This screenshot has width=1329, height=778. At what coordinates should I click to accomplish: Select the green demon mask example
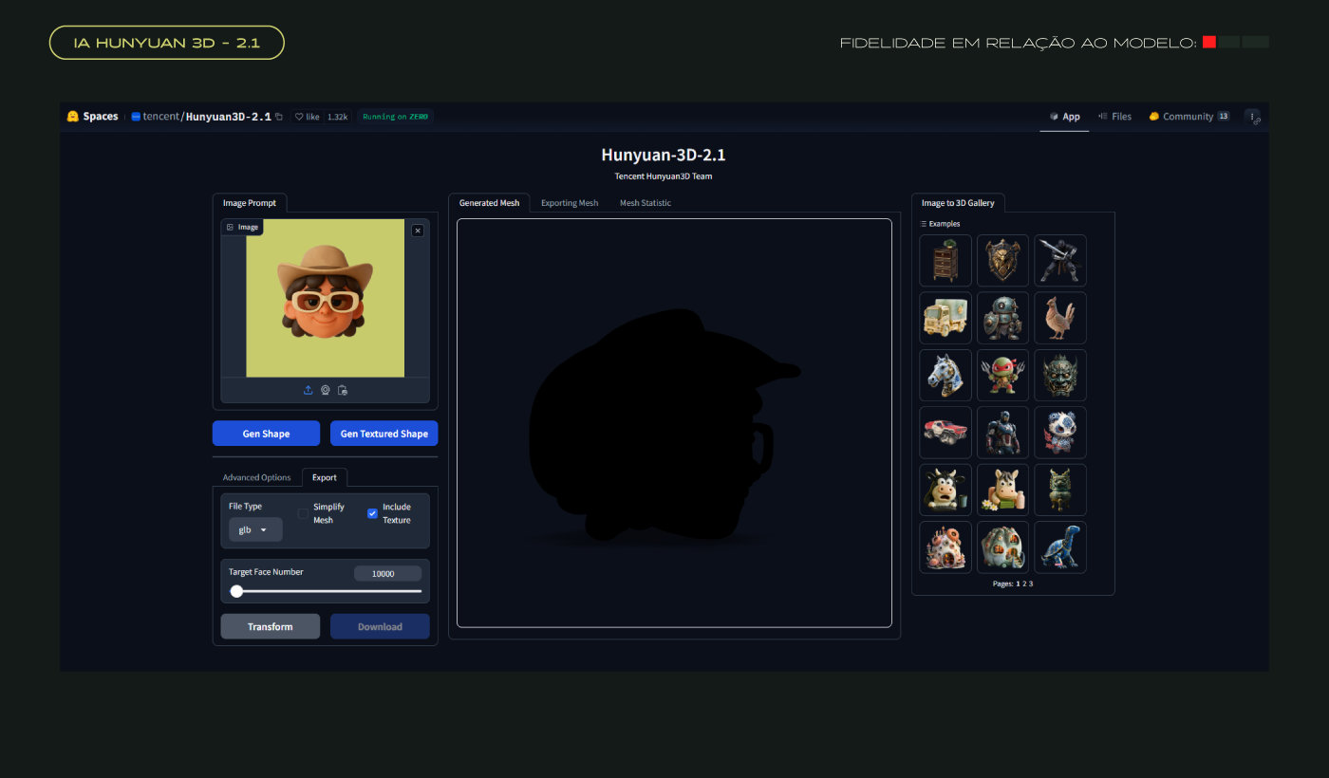pos(1060,375)
